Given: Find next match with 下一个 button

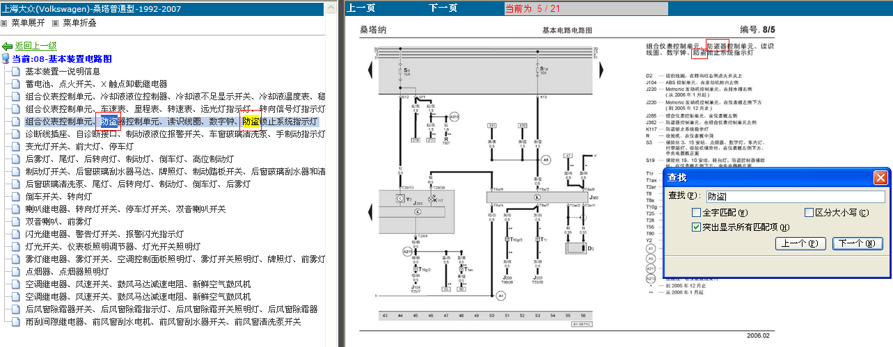Looking at the screenshot, I should click(x=858, y=243).
